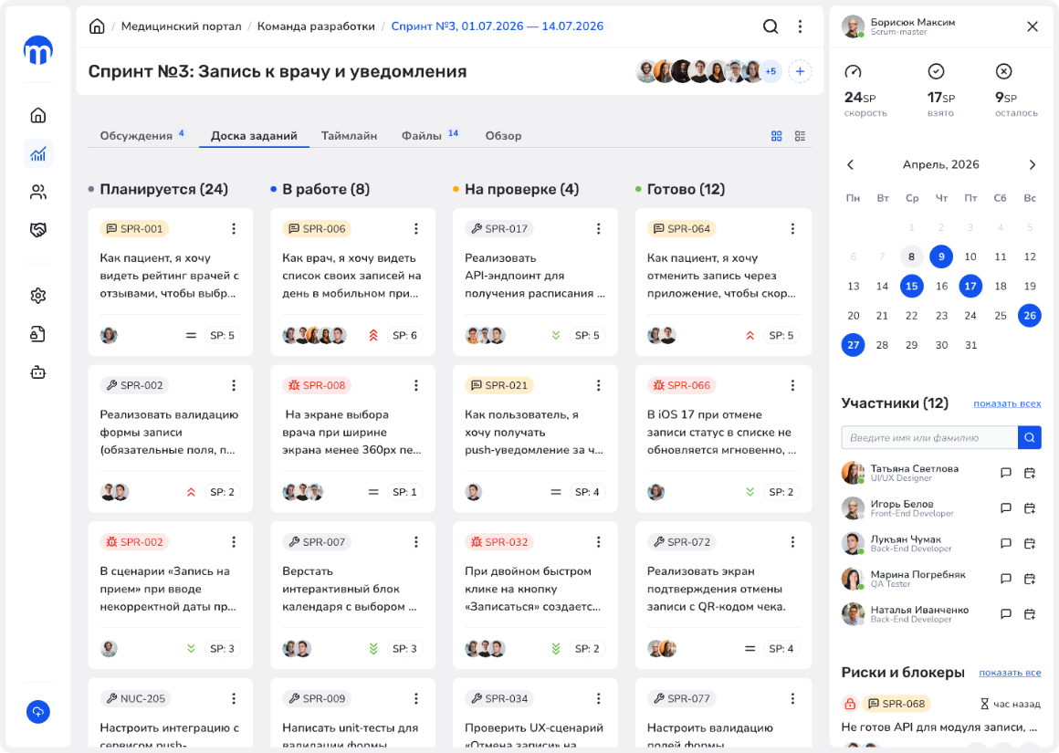Go to the previous calendar month
This screenshot has width=1059, height=753.
tap(850, 165)
